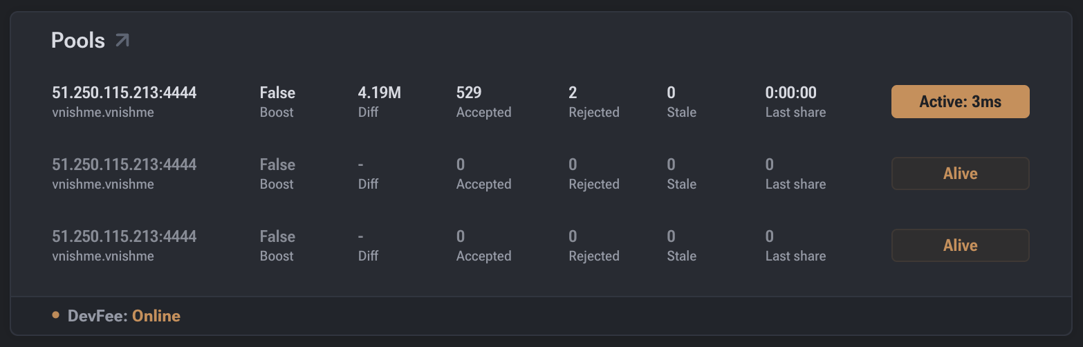1083x347 pixels.
Task: Click the first pool's Boost False value
Action: click(277, 93)
